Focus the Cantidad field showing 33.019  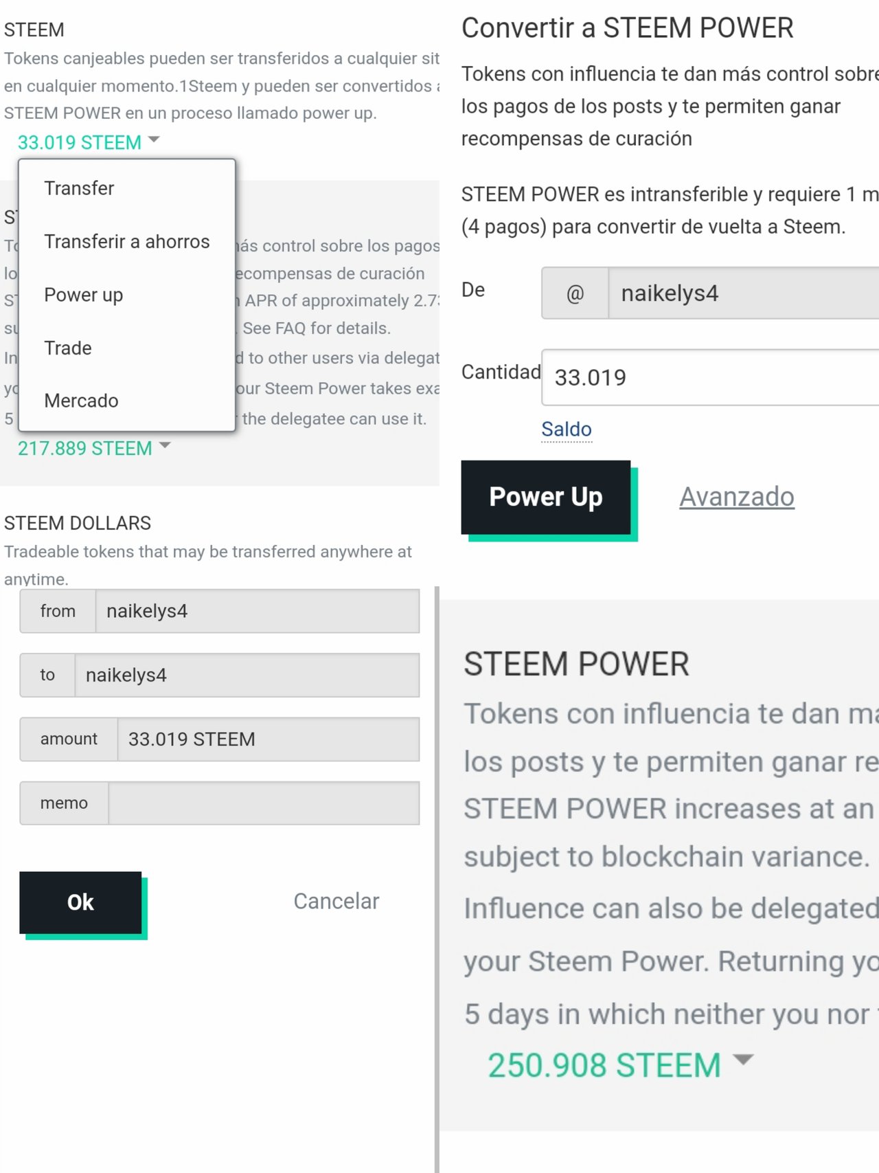[x=710, y=377]
